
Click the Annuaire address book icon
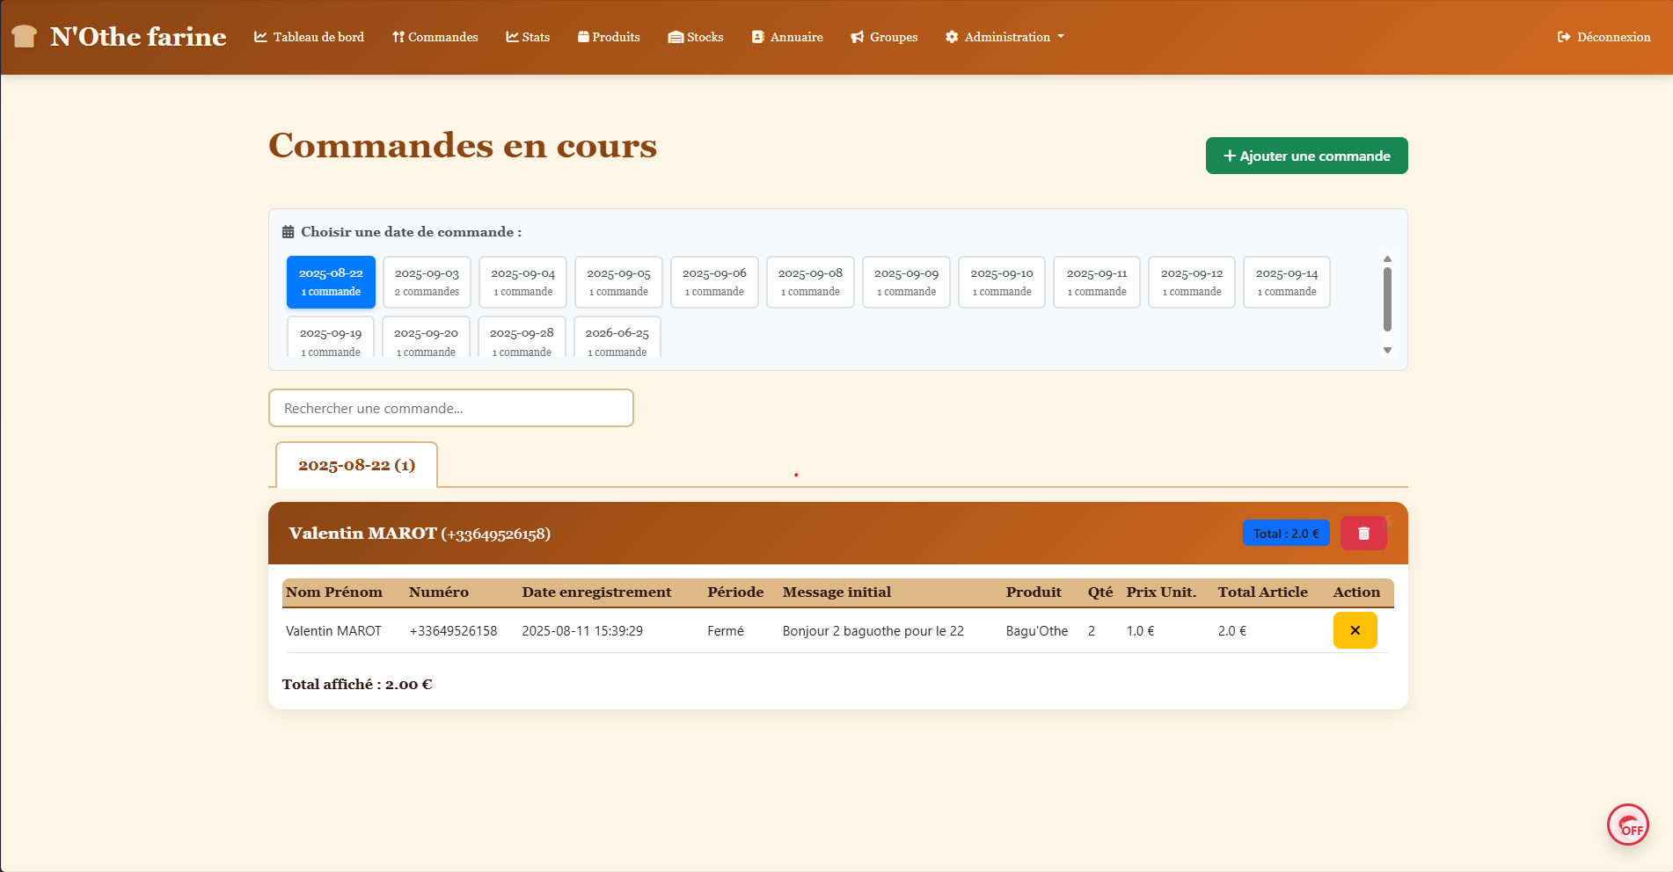coord(757,37)
